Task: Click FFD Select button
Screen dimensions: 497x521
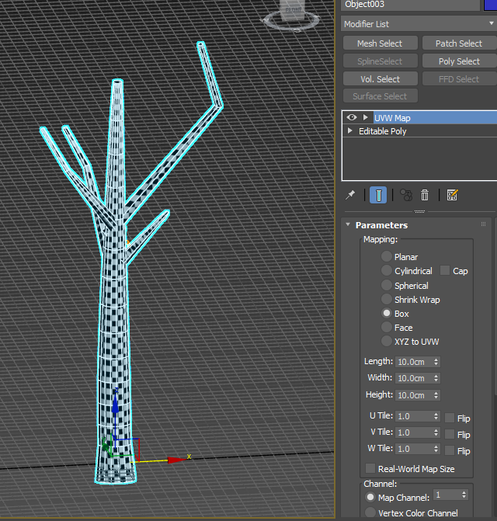Action: point(459,79)
